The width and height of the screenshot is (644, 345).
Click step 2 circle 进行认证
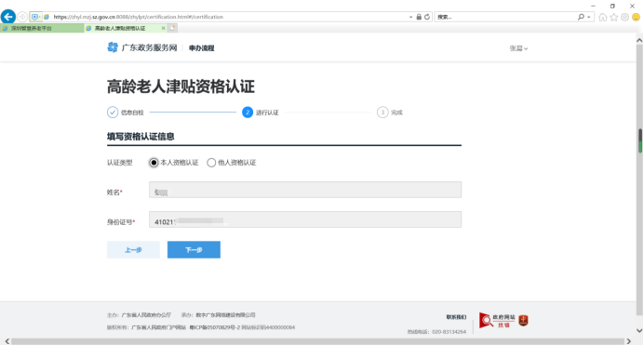coord(248,113)
